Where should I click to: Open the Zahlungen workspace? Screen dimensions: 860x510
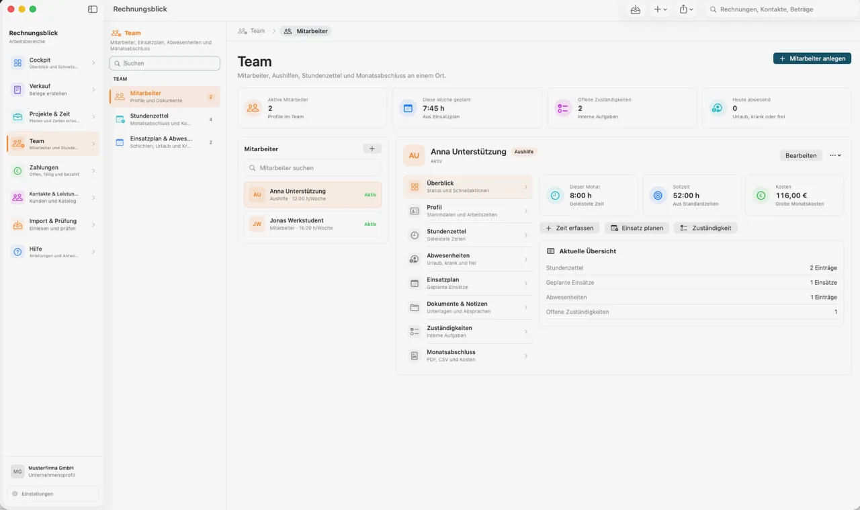point(53,171)
